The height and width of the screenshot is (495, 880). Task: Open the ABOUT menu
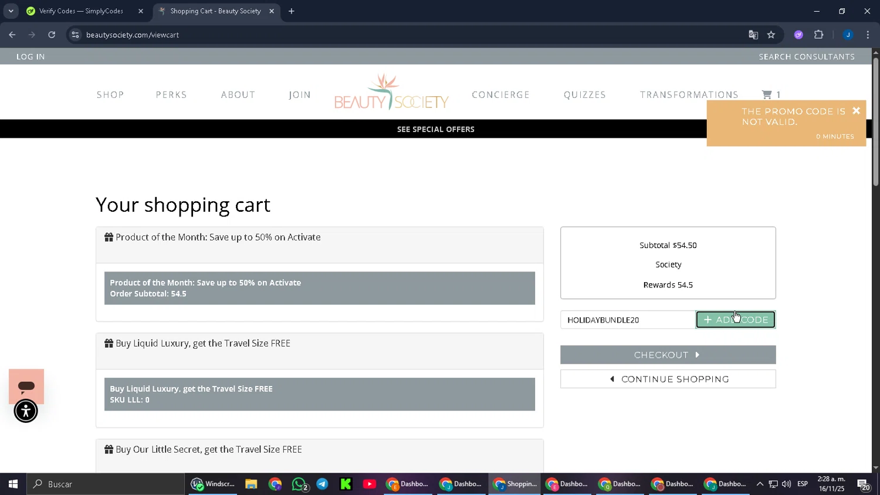pyautogui.click(x=238, y=94)
